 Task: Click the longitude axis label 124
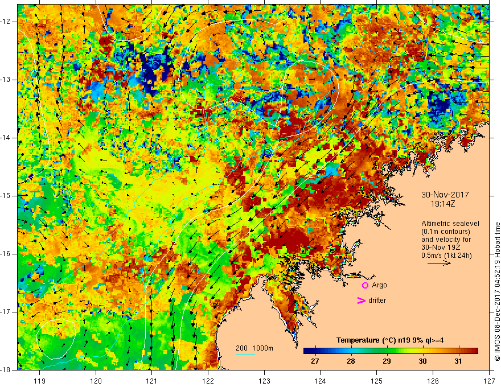point(321,381)
